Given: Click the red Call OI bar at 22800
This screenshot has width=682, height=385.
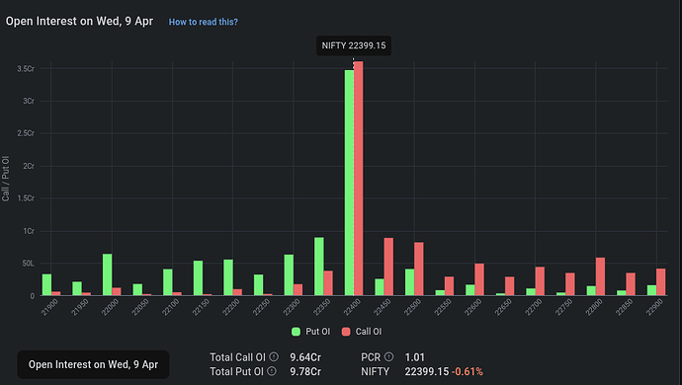Looking at the screenshot, I should [600, 276].
